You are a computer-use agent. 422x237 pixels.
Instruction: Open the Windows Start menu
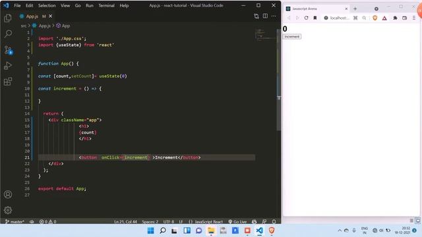pos(151,230)
